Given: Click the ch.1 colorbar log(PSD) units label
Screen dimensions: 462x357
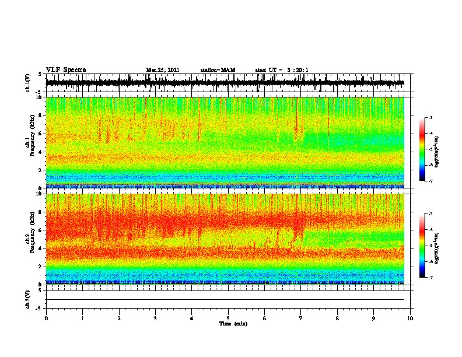Looking at the screenshot, I should [437, 152].
